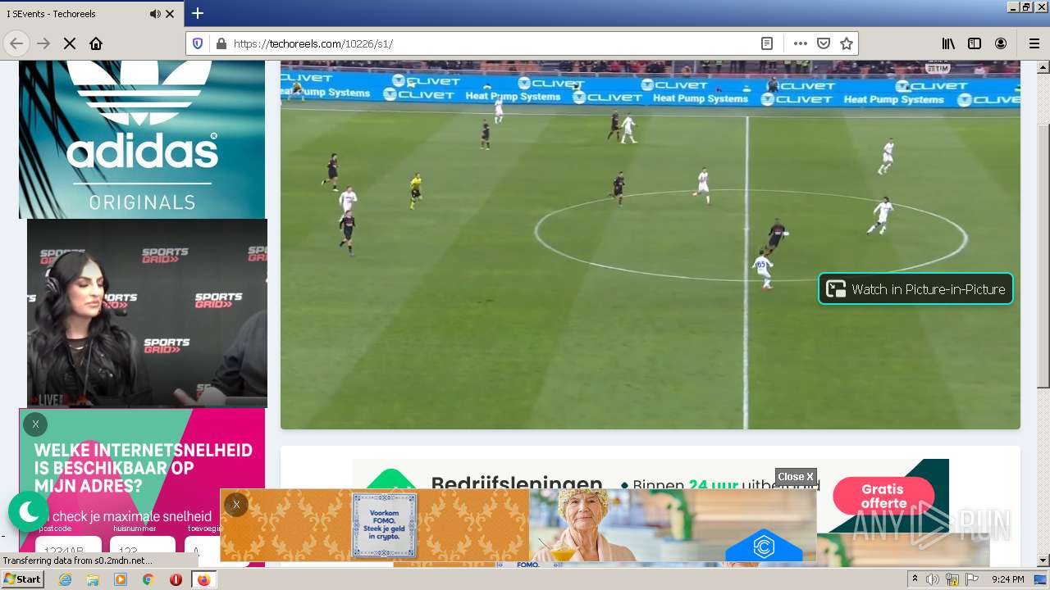Open tracking protection shield info
Image resolution: width=1050 pixels, height=590 pixels.
198,43
